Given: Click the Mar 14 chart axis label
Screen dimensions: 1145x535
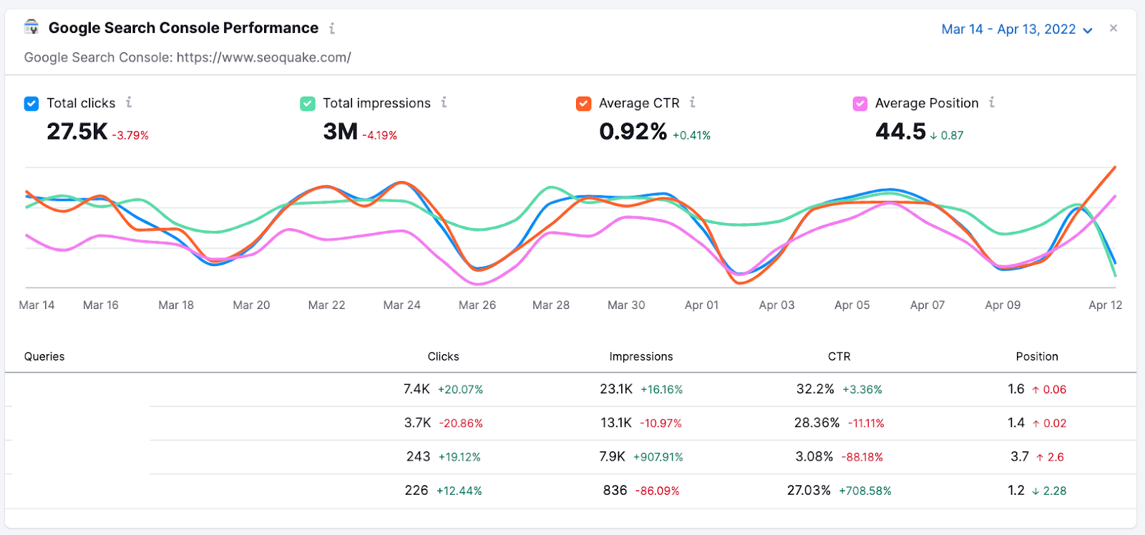Looking at the screenshot, I should tap(36, 305).
